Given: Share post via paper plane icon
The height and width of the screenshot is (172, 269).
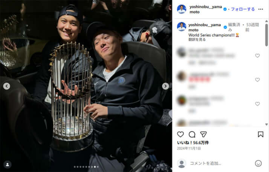Looking at the screenshot, I should [x=203, y=134].
